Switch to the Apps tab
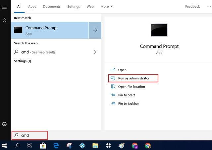The width and height of the screenshot is (212, 150). [x=32, y=7]
